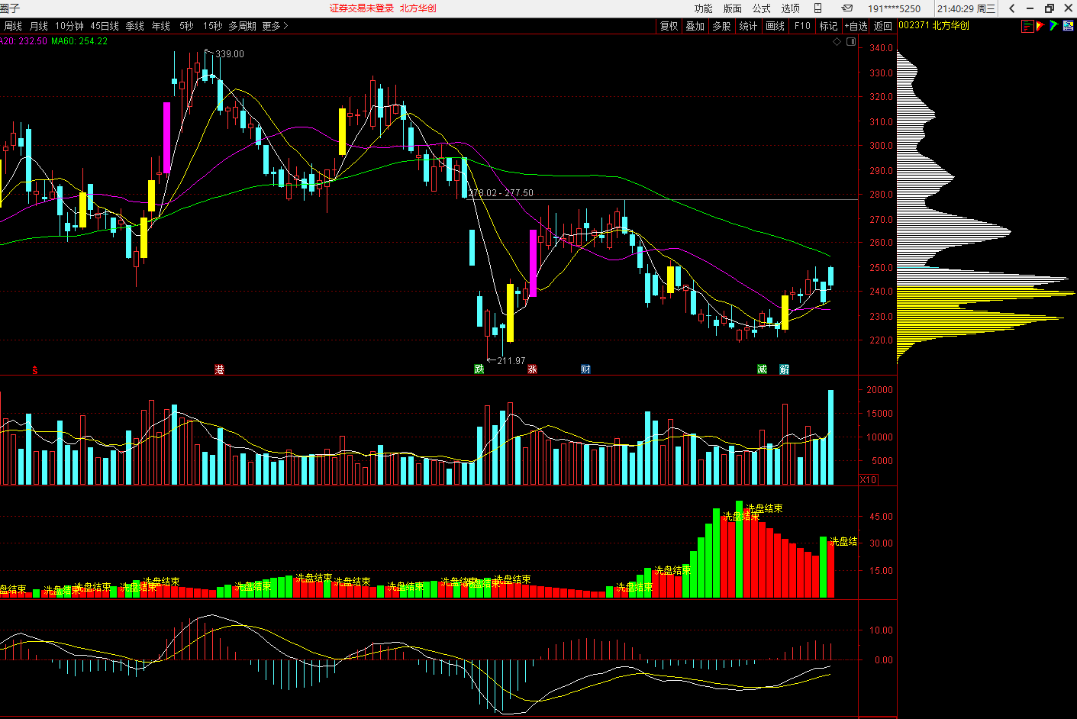Click the 画线 draw-line button
1077x719 pixels.
[775, 26]
